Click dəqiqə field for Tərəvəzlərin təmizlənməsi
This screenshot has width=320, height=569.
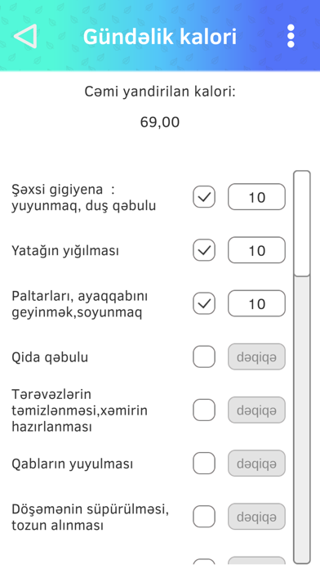[256, 410]
